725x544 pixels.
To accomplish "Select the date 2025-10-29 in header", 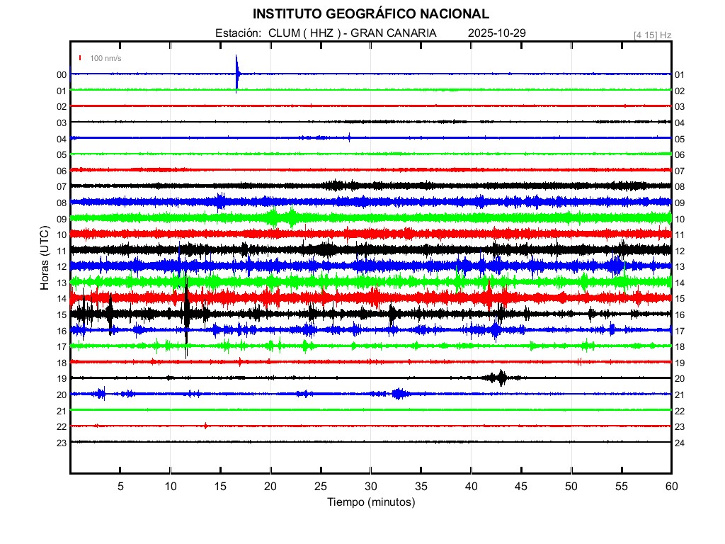I will coord(496,33).
